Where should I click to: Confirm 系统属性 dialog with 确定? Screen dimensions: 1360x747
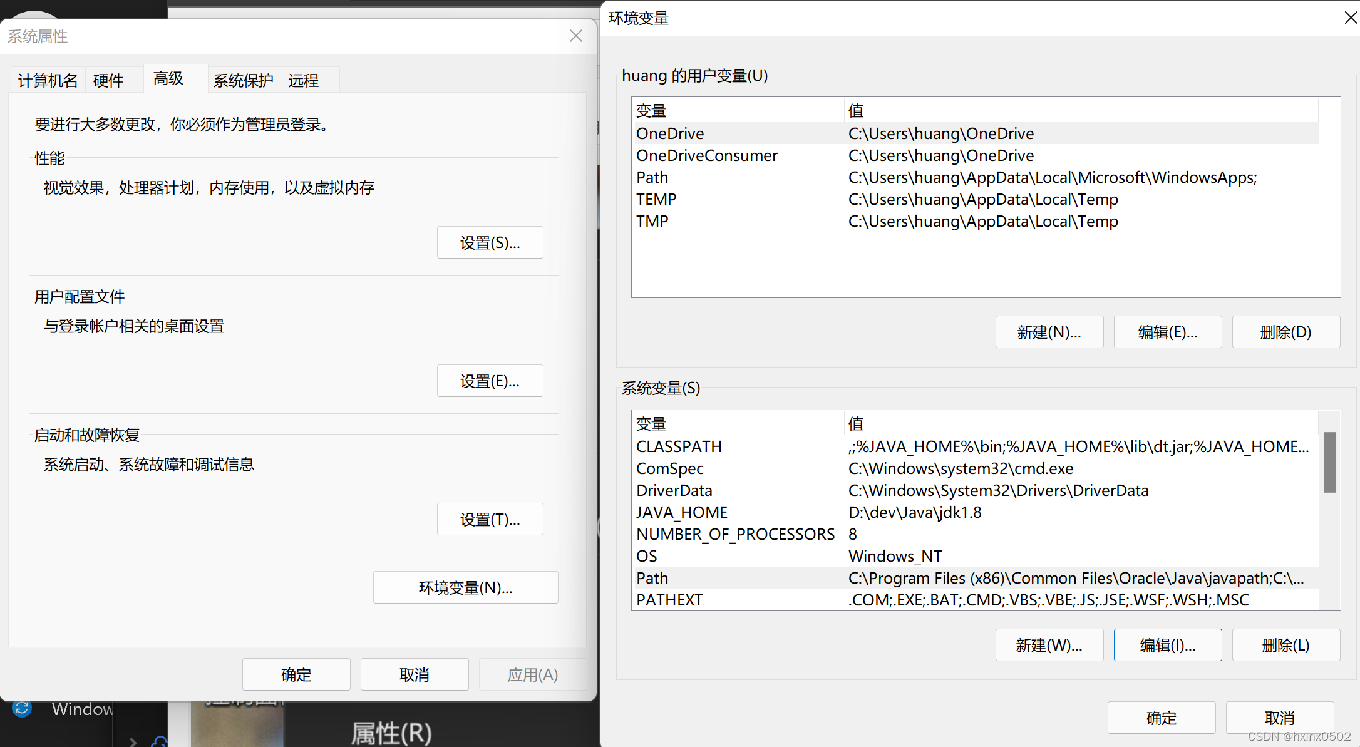point(296,674)
